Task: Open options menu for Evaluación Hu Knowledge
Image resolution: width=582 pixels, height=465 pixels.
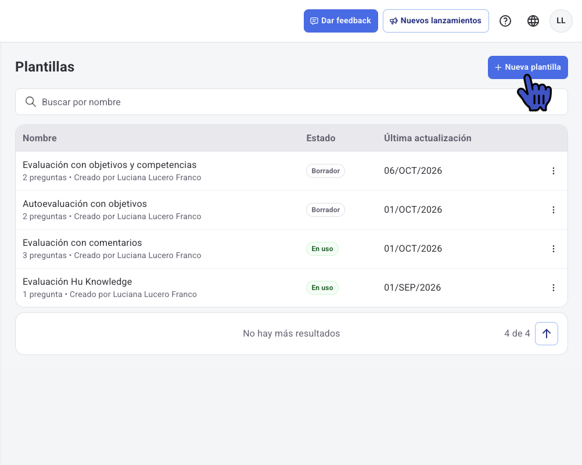Action: 554,288
